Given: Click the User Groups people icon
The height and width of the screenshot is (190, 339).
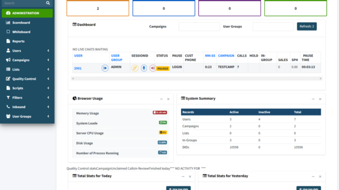Looking at the screenshot, I should 8,116.
